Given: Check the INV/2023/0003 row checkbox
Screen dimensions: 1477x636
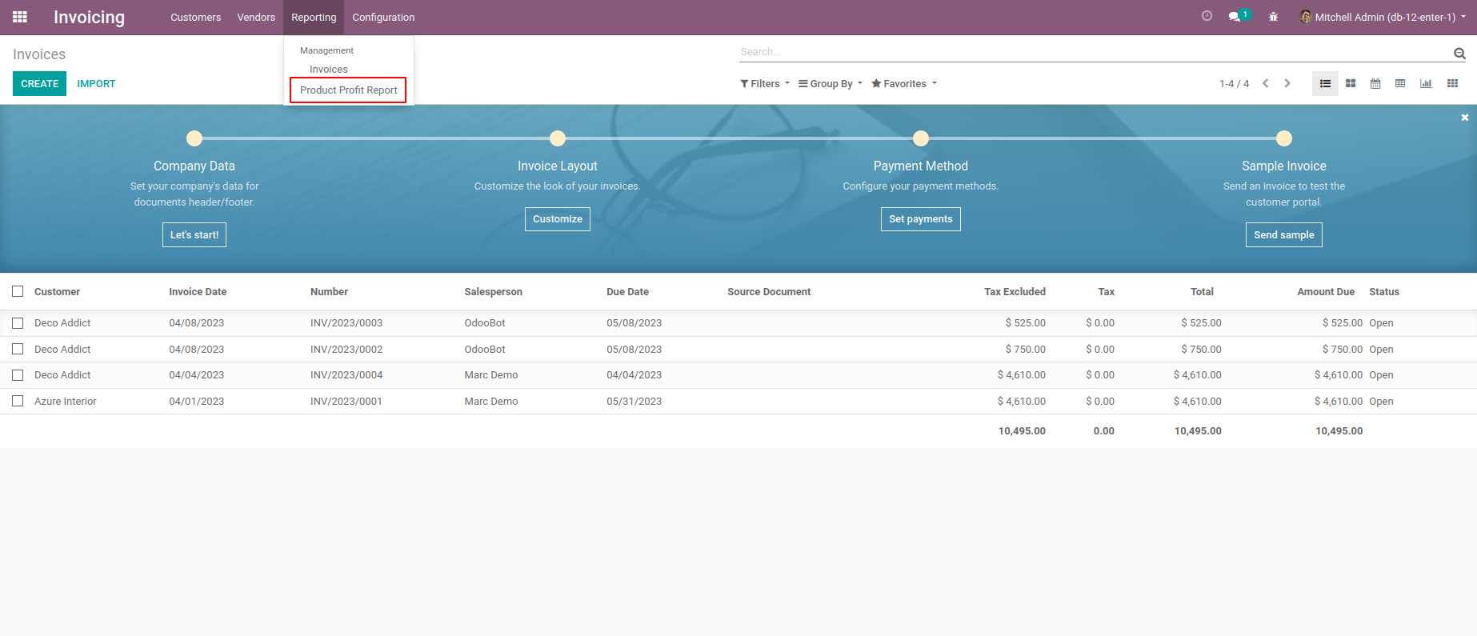Looking at the screenshot, I should [18, 323].
